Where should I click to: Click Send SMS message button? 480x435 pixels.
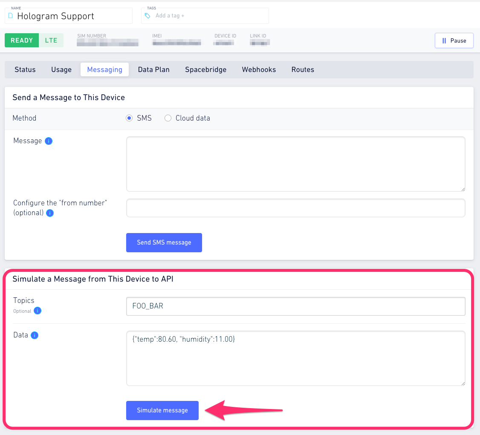(164, 242)
